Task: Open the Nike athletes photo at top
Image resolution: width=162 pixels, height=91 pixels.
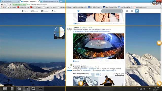Action: click(x=98, y=17)
